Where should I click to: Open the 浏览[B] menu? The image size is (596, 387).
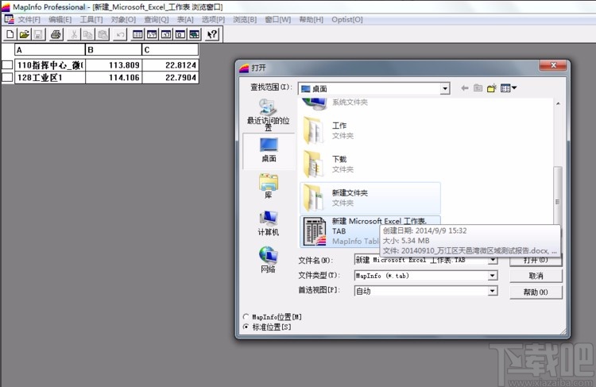[x=245, y=19]
